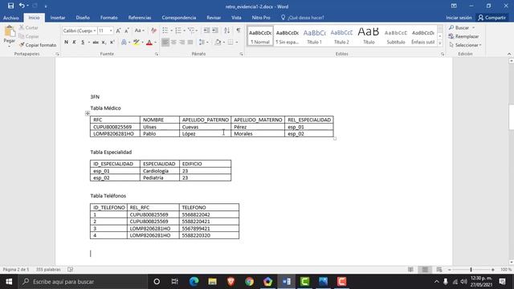The image size is (514, 289).
Task: Open the borders dropdown arrow
Action: (236, 42)
